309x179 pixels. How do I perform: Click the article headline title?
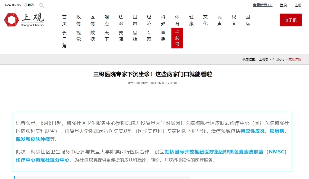coord(152,75)
